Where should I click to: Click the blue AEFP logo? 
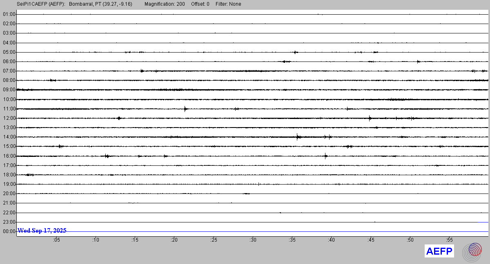tap(439, 251)
